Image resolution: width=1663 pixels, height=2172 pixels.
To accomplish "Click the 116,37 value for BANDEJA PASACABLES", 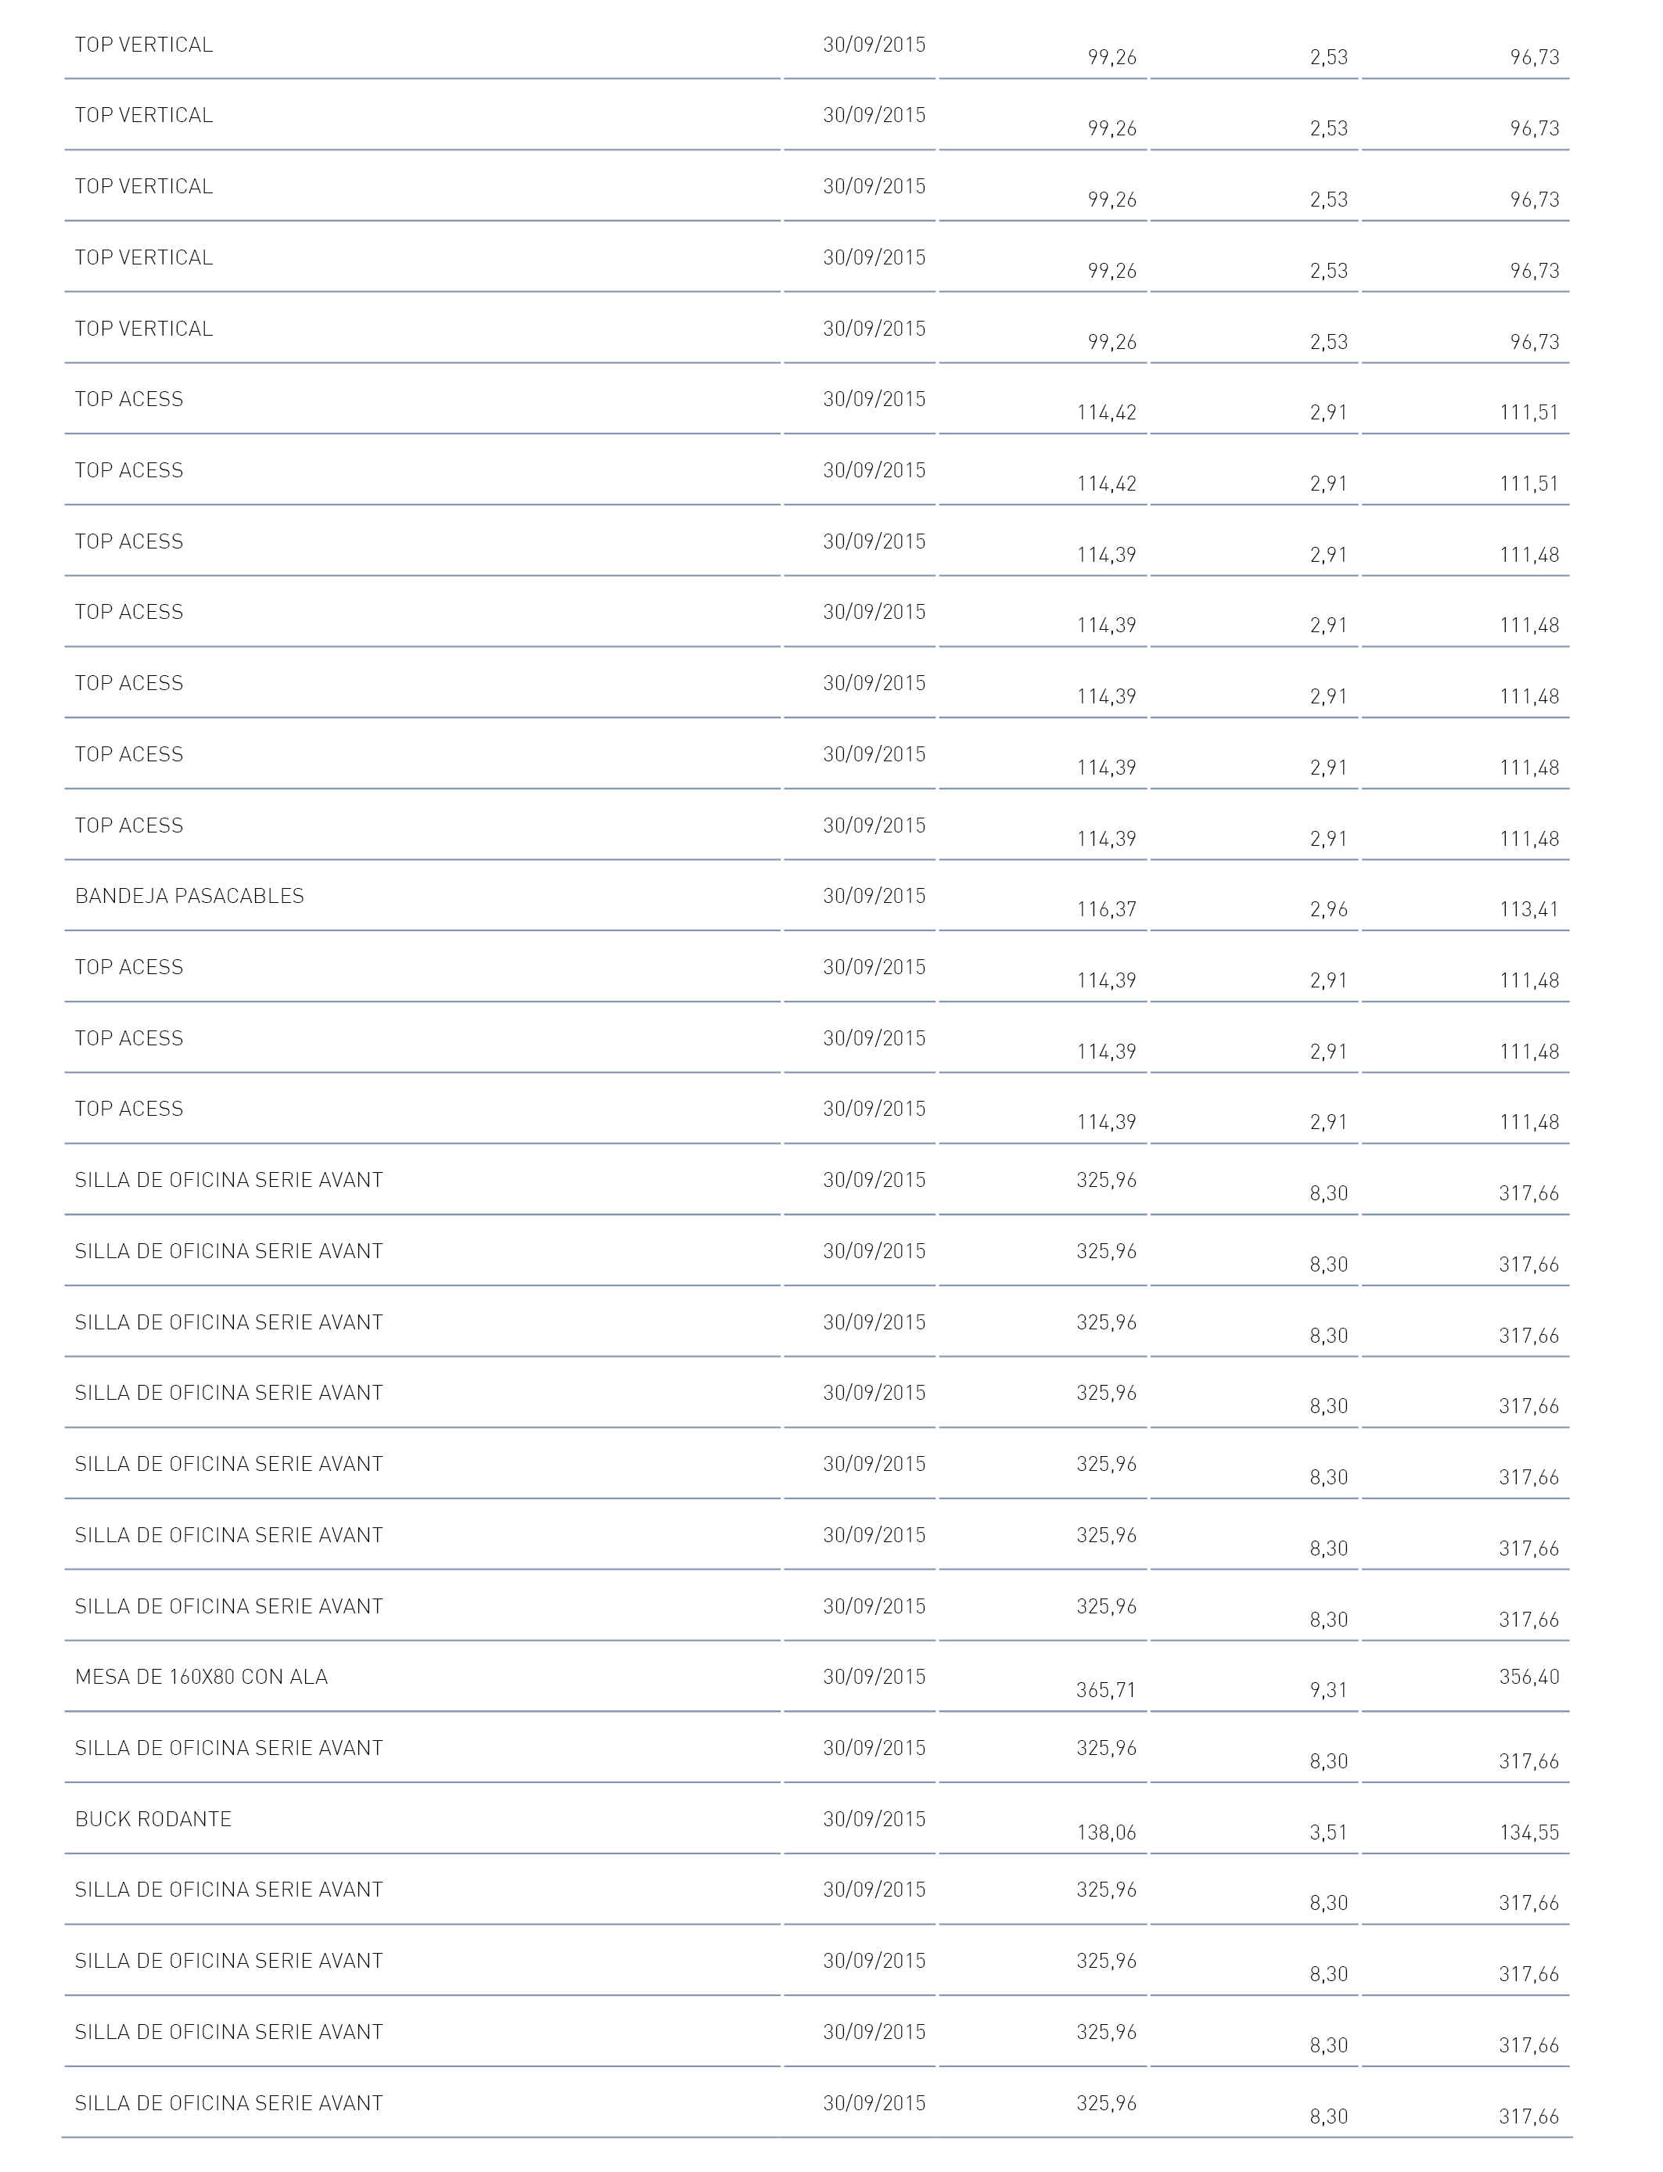I will click(1106, 909).
